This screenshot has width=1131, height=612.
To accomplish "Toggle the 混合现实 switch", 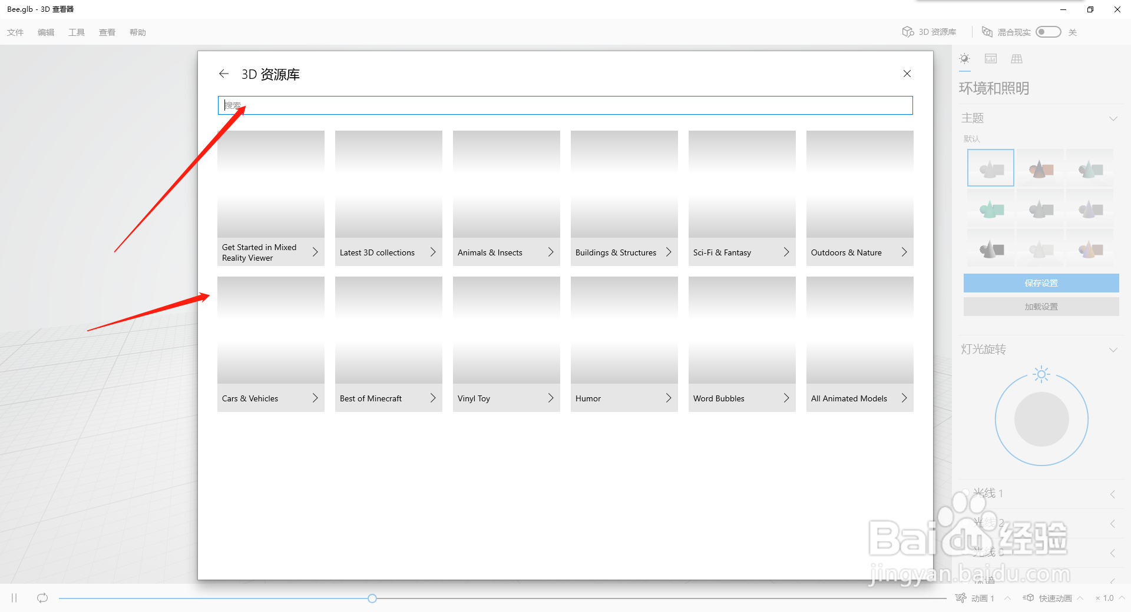I will pos(1049,32).
